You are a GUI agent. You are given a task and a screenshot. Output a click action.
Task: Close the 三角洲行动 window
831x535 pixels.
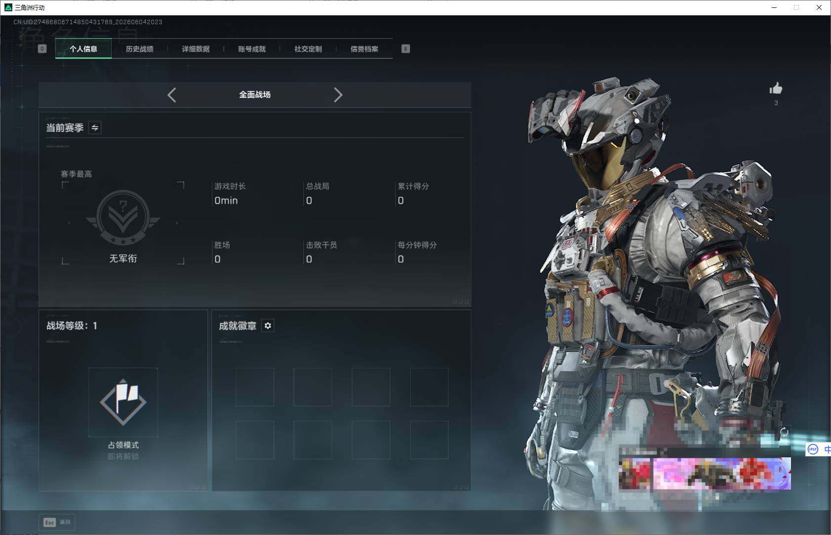819,7
